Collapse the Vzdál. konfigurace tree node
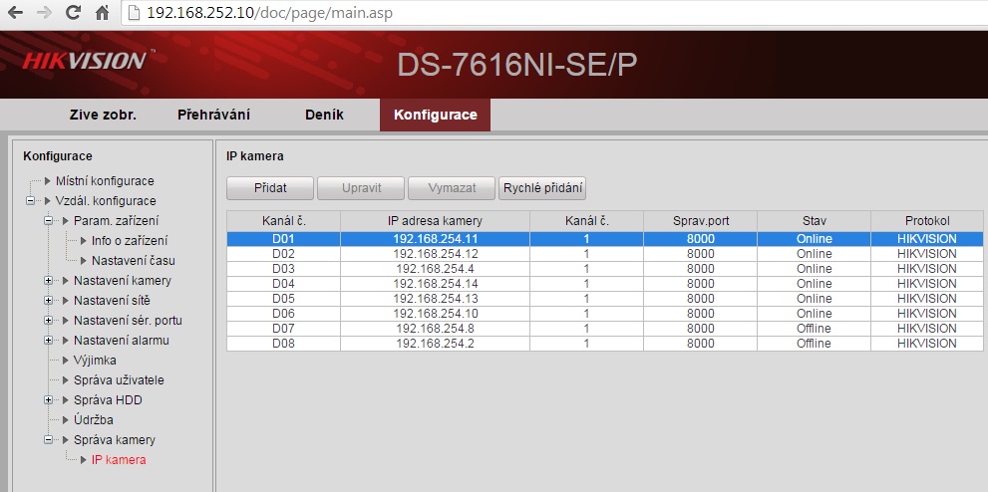 point(30,201)
